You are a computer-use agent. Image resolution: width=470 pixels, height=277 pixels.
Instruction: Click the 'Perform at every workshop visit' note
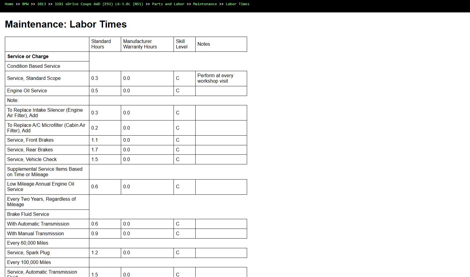[215, 78]
